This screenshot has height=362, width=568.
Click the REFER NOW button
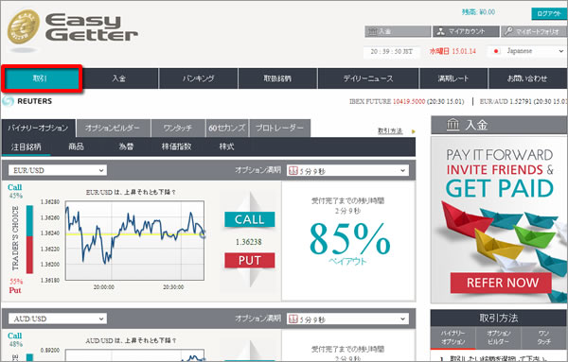(502, 283)
